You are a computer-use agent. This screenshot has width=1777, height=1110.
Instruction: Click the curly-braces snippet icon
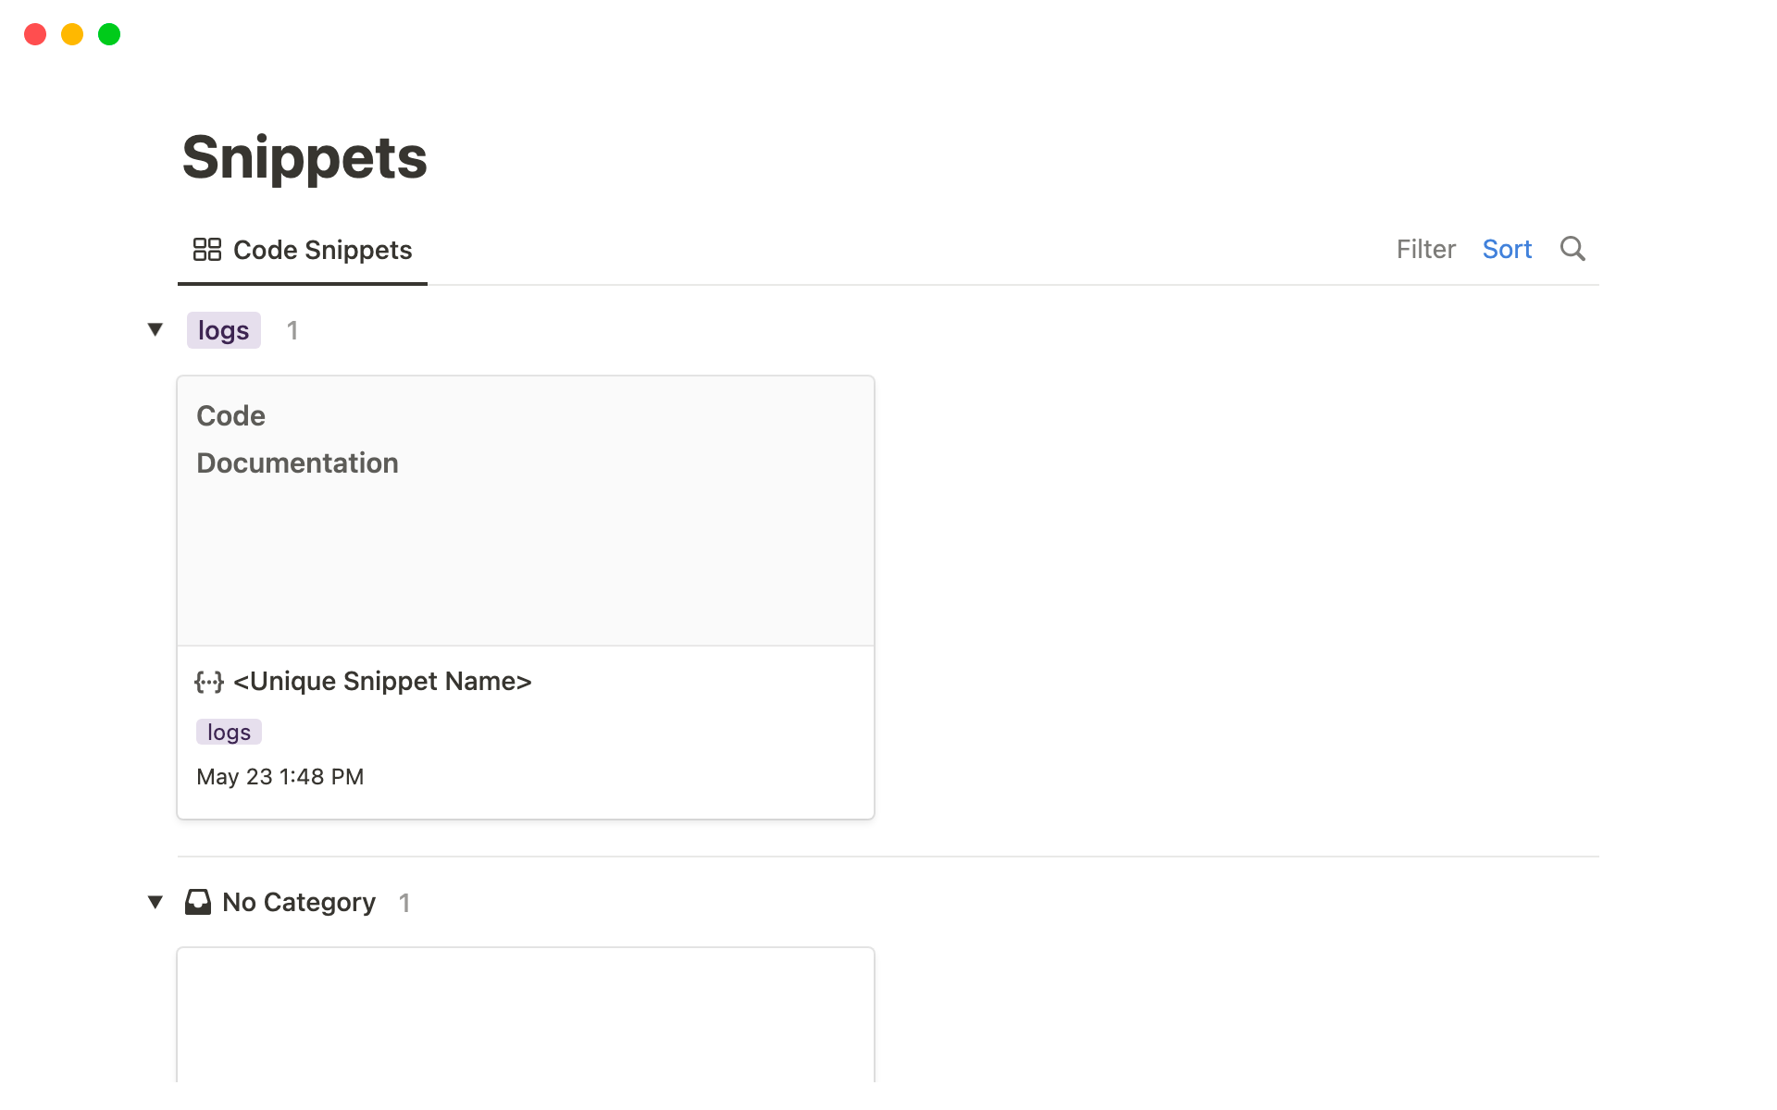pyautogui.click(x=209, y=682)
